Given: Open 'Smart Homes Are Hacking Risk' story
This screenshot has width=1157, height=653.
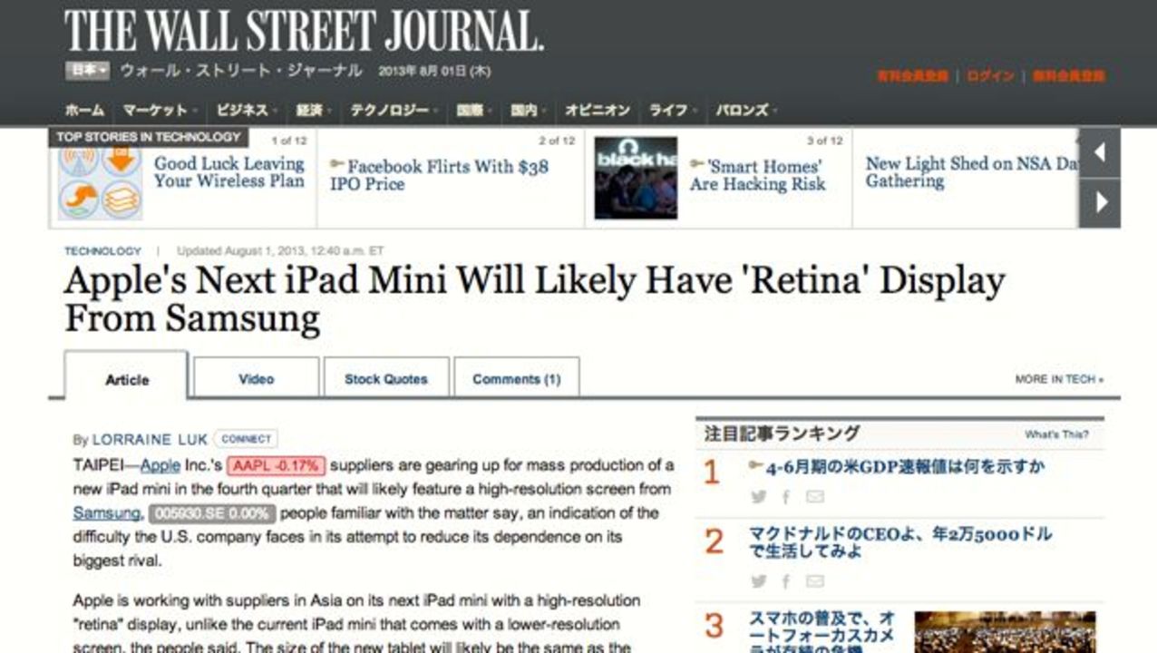Looking at the screenshot, I should click(758, 175).
